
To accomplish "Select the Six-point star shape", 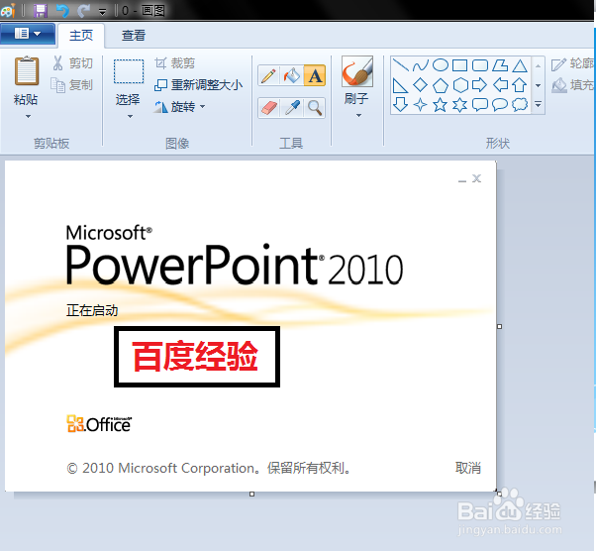I will point(460,104).
